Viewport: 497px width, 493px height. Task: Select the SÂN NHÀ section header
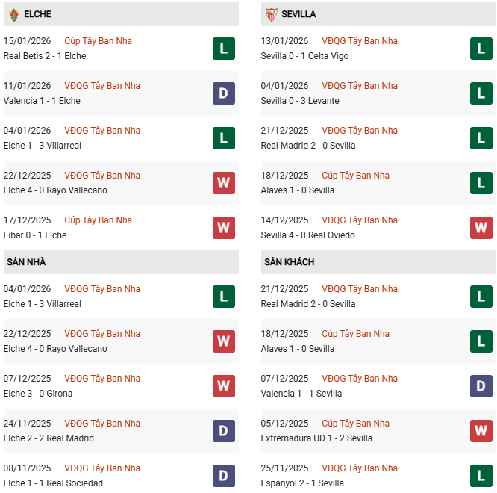[26, 262]
